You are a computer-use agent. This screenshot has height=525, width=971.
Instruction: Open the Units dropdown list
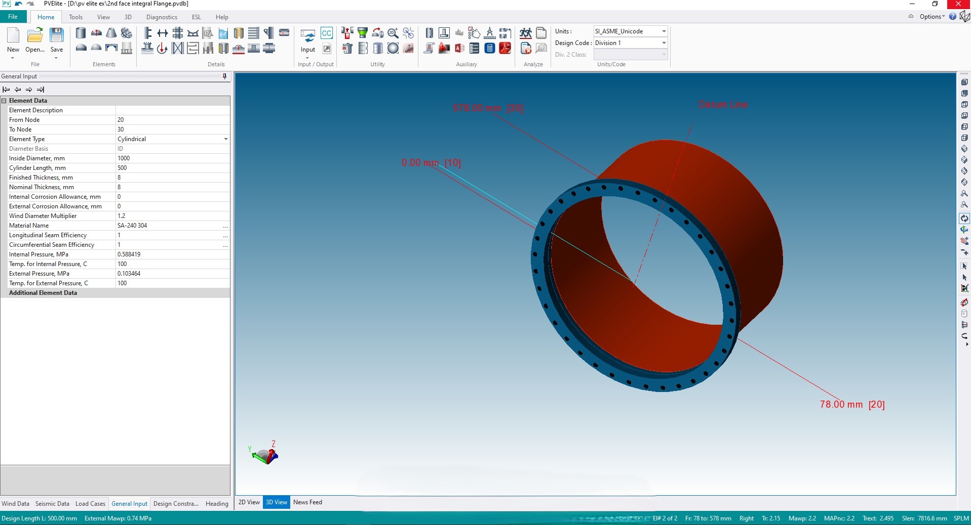(664, 31)
